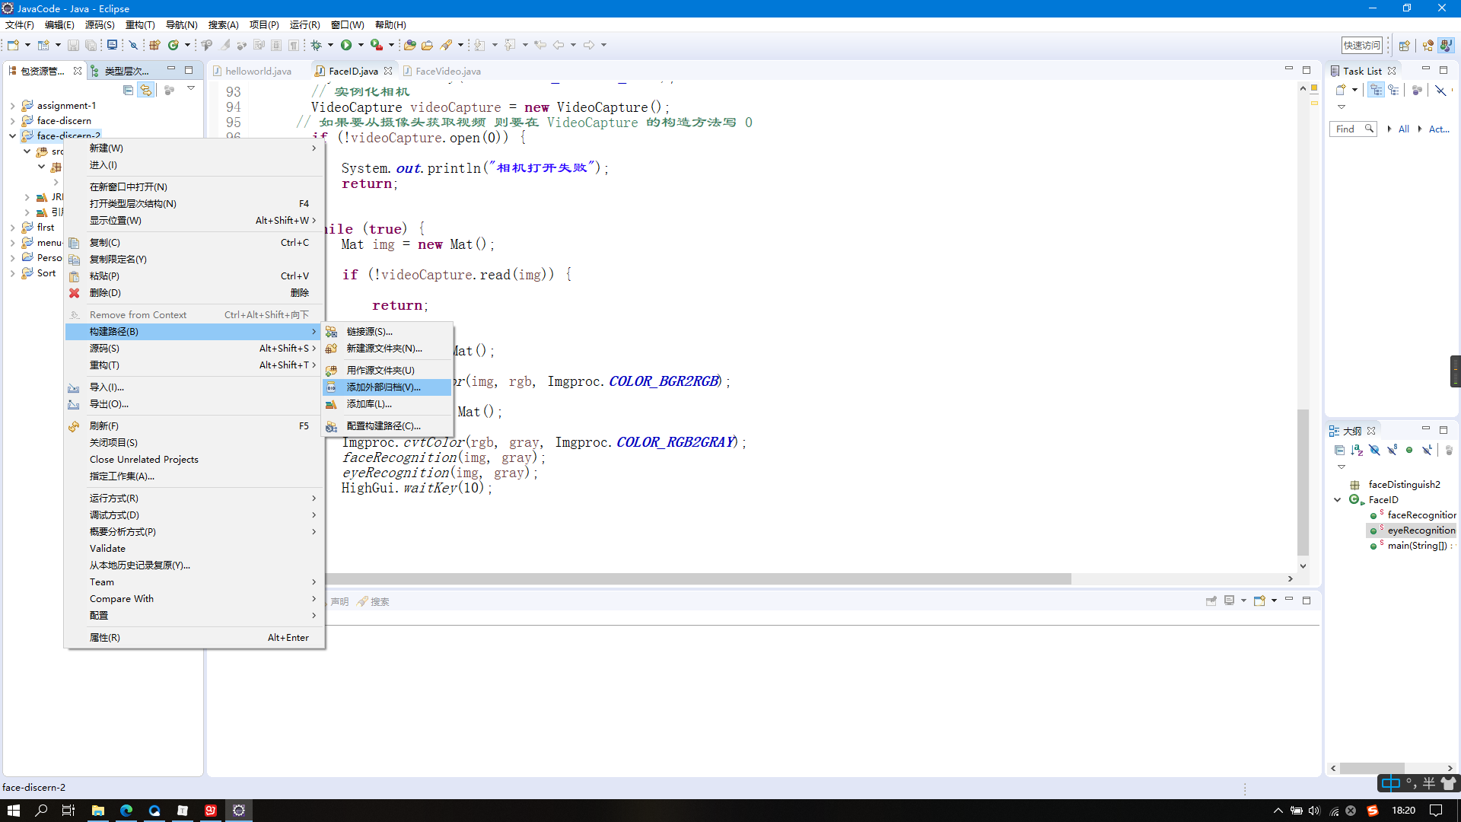Choose 刷新(F) in context menu
The image size is (1461, 822).
pos(195,426)
